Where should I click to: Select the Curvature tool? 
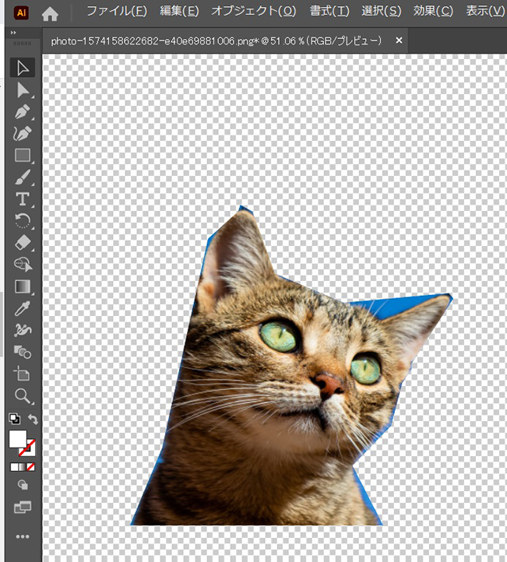pos(23,133)
